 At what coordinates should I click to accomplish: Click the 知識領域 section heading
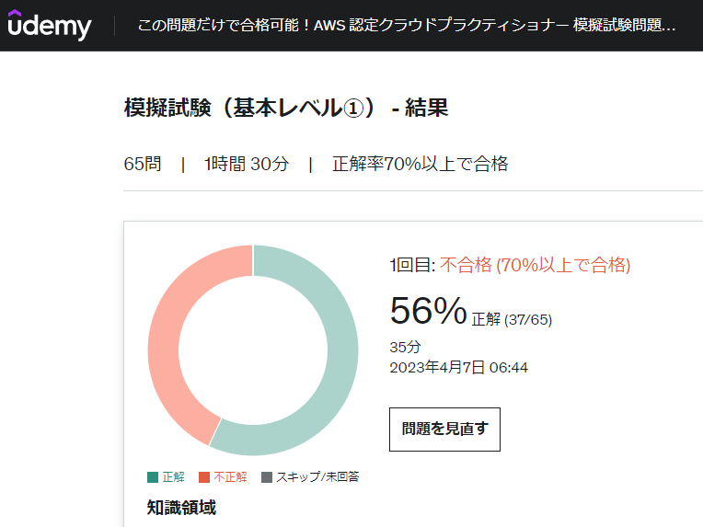pos(181,508)
